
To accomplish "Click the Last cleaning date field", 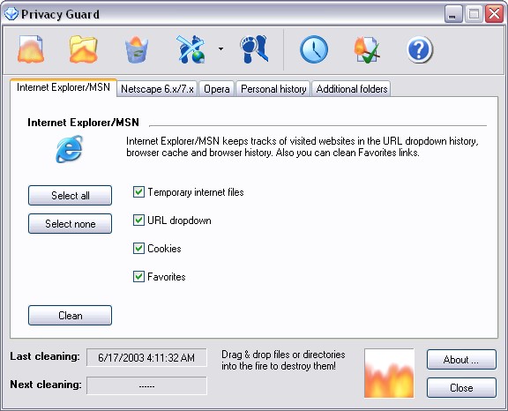I will [146, 357].
